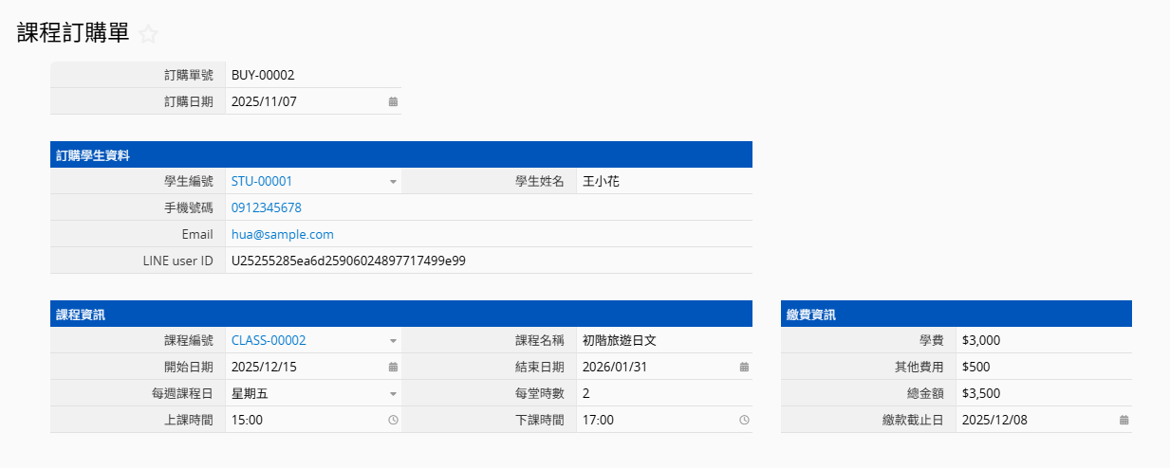Click the clock icon for 下課時間
Viewport: 1170px width, 468px height.
[x=744, y=420]
